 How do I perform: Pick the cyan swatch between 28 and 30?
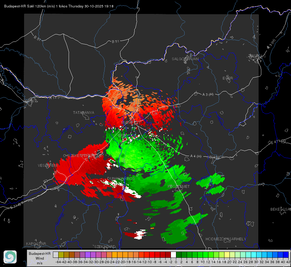pos(254,255)
